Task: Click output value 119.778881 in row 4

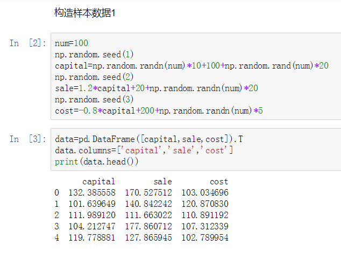Action: [92, 237]
